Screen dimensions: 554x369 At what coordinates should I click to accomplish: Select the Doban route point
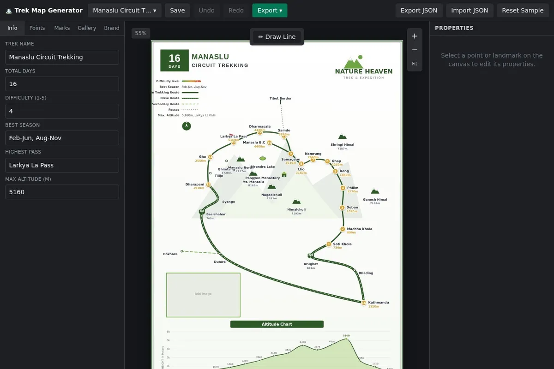(x=342, y=208)
